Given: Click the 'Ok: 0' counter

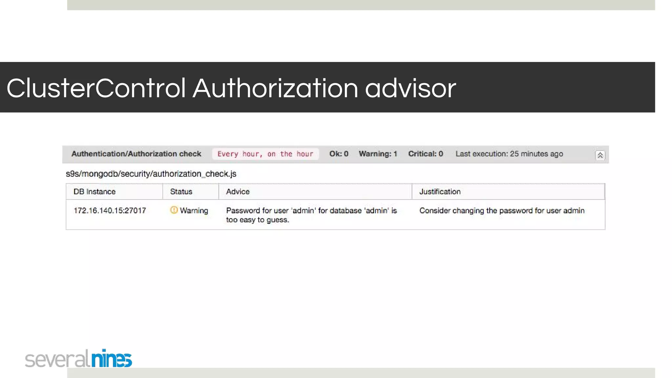Looking at the screenshot, I should click(x=339, y=154).
